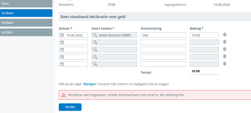Open the Start menu item
251x113 pixels.
(26, 4)
